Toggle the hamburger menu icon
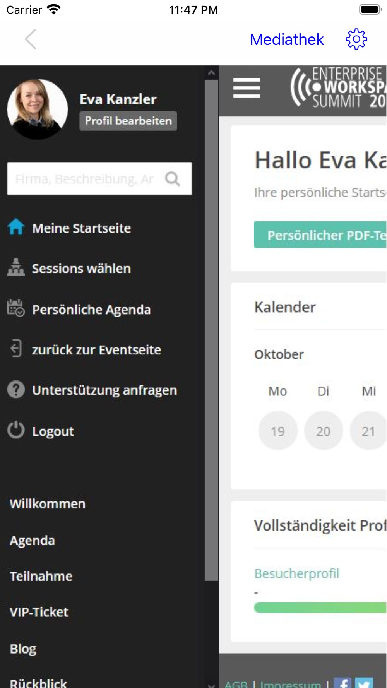The image size is (387, 688). 247,88
